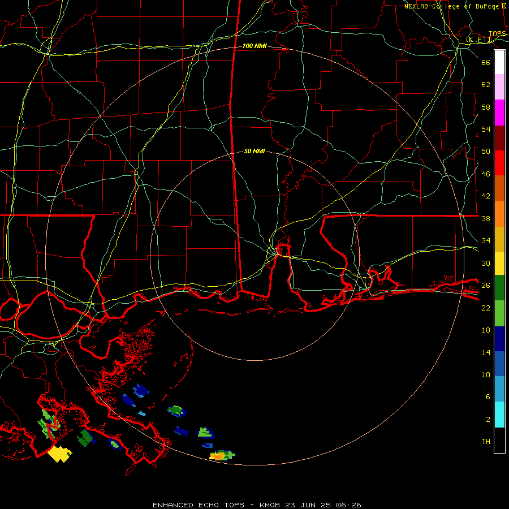Screen dimensions: 509x509
Task: Click the black TH swatch in the legend
Action: point(499,440)
